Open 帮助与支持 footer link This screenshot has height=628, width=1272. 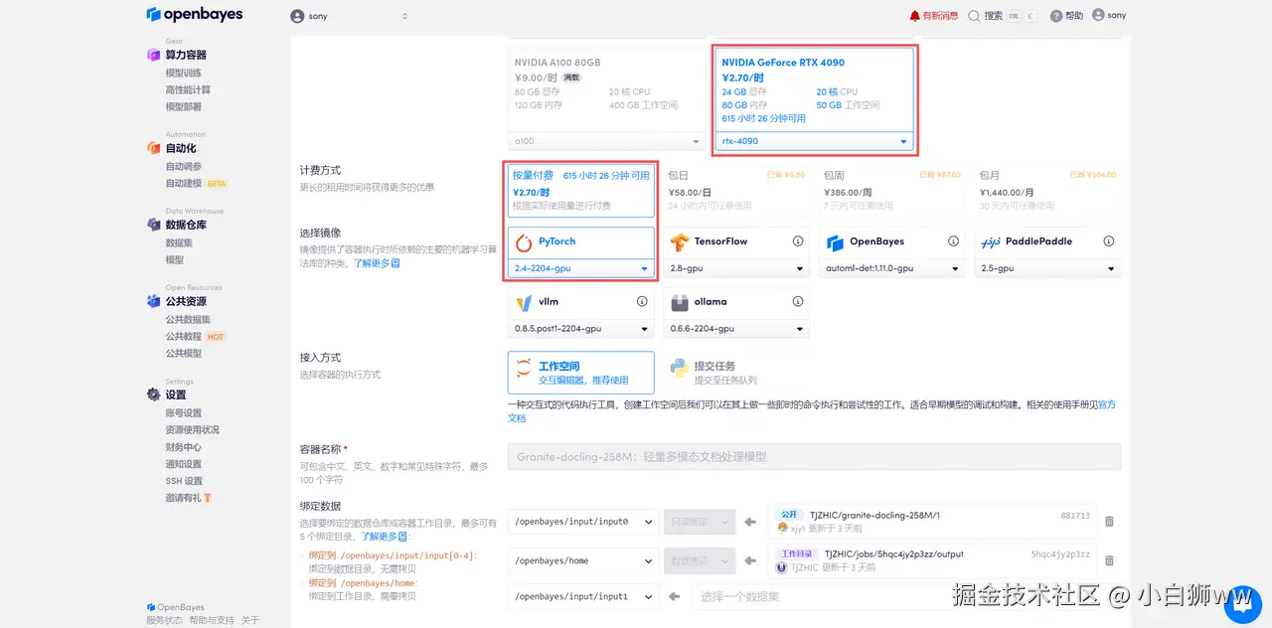(x=212, y=620)
